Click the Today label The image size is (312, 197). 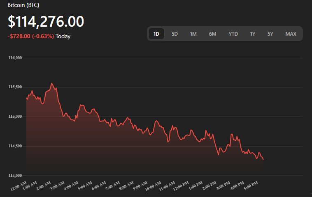63,36
